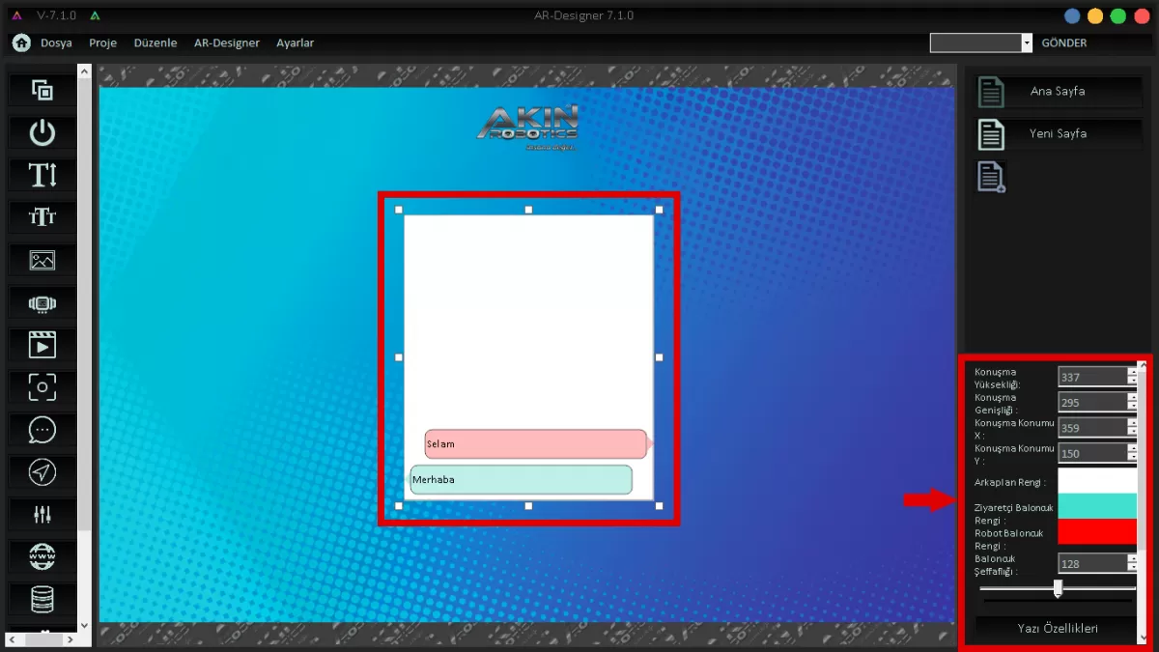1159x652 pixels.
Task: Click the turquoise Ziyaretçi Baloncuk color swatch
Action: tap(1097, 506)
